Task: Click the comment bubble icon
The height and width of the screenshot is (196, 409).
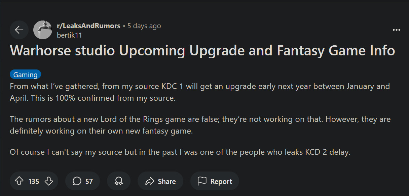Action: coord(77,181)
